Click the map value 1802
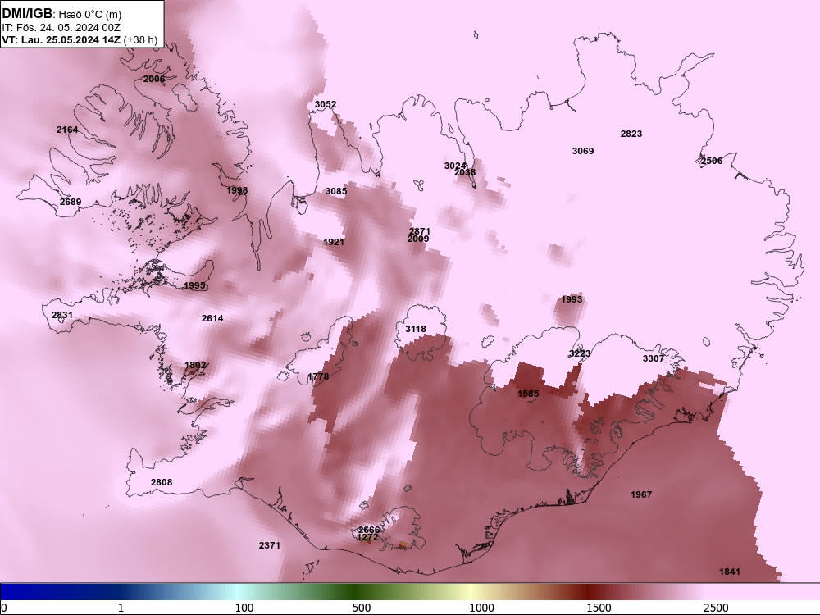 (195, 366)
